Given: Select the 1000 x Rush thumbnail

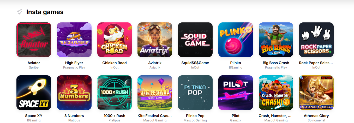Looking at the screenshot, I should 115,93.
